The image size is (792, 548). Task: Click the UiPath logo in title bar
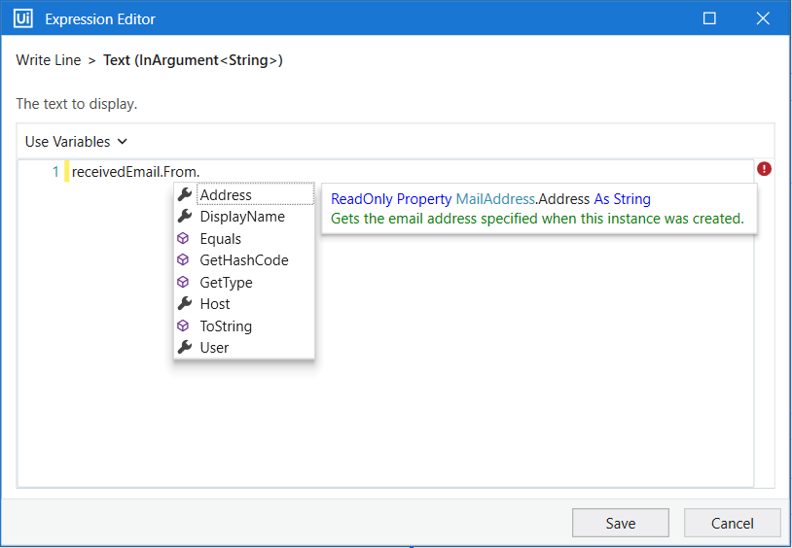(x=23, y=18)
